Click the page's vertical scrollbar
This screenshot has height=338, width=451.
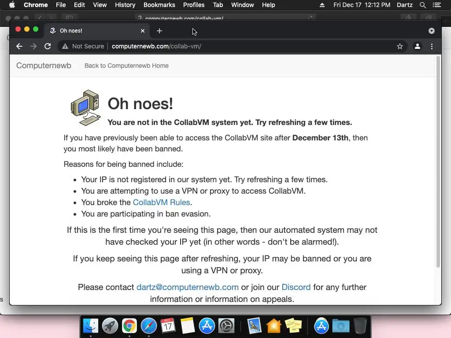(438, 162)
